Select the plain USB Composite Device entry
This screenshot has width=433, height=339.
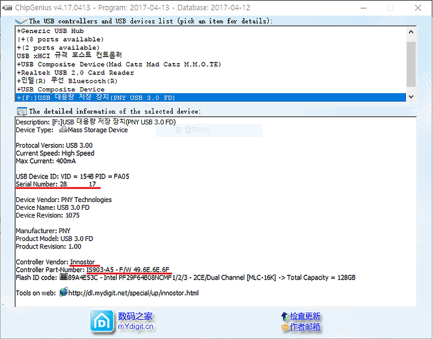61,90
